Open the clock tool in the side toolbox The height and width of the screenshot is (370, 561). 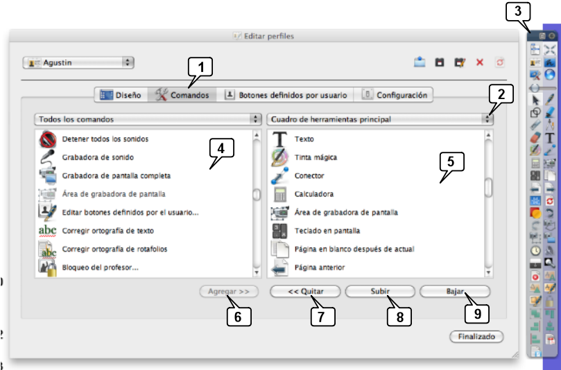pos(535,250)
